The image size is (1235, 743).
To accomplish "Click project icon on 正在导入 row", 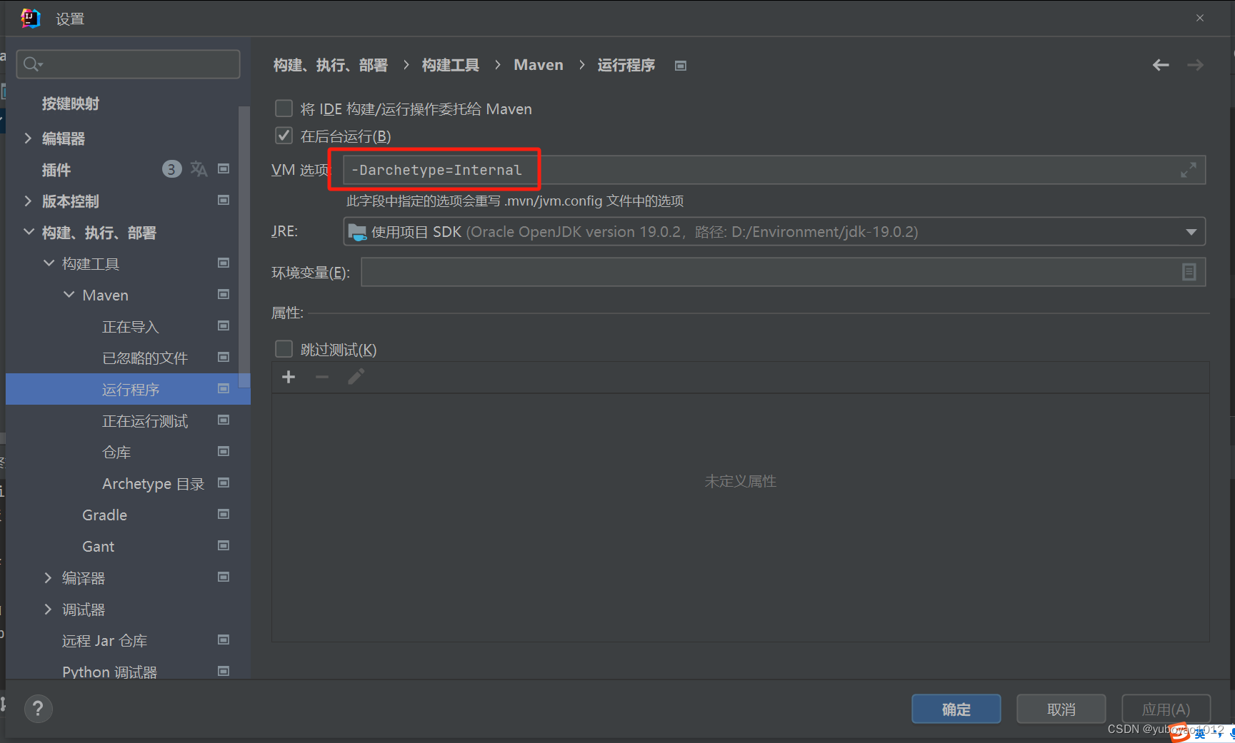I will click(224, 326).
